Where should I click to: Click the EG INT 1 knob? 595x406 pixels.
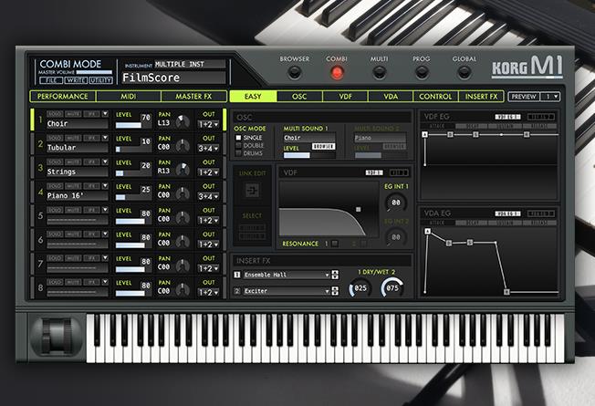(x=395, y=203)
